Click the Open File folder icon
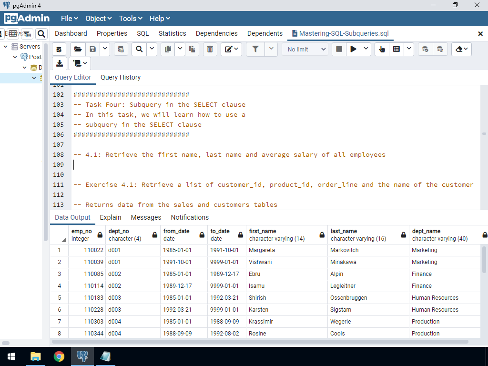The height and width of the screenshot is (366, 488). tap(78, 49)
